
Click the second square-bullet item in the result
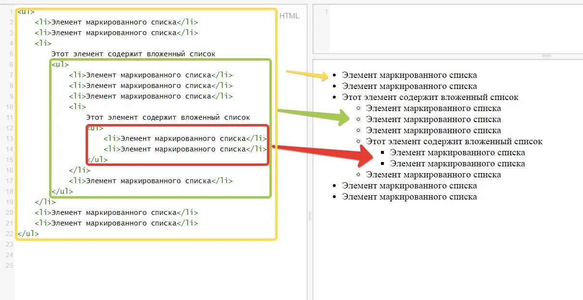(x=457, y=163)
